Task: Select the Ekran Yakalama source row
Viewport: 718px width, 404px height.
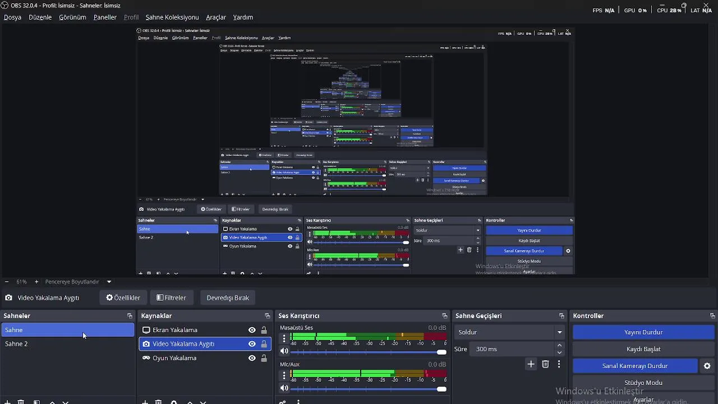Action: point(205,330)
